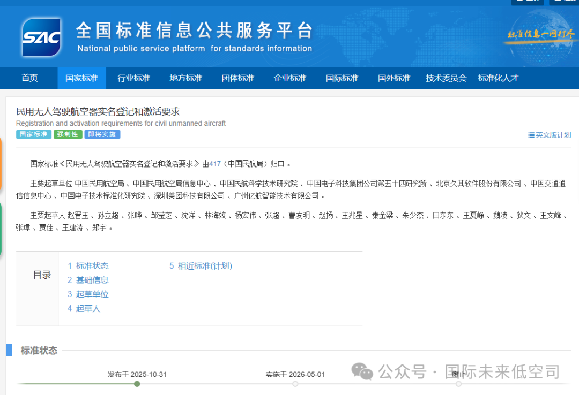Image resolution: width=579 pixels, height=395 pixels.
Task: Click the 国家标准 blue badge
Action: pyautogui.click(x=33, y=134)
